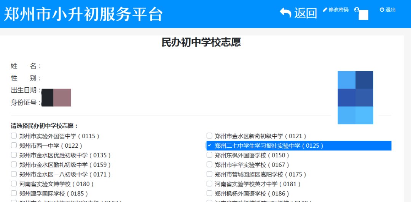Check 河南省实验文博学校 (0180)
Image resolution: width=411 pixels, height=202 pixels.
[14, 184]
